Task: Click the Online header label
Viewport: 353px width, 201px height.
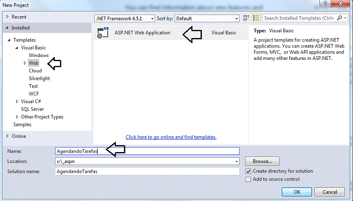Action: tap(19, 136)
